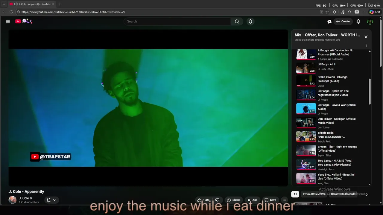383x215 pixels.
Task: Click the search magnifier button
Action: pyautogui.click(x=237, y=21)
